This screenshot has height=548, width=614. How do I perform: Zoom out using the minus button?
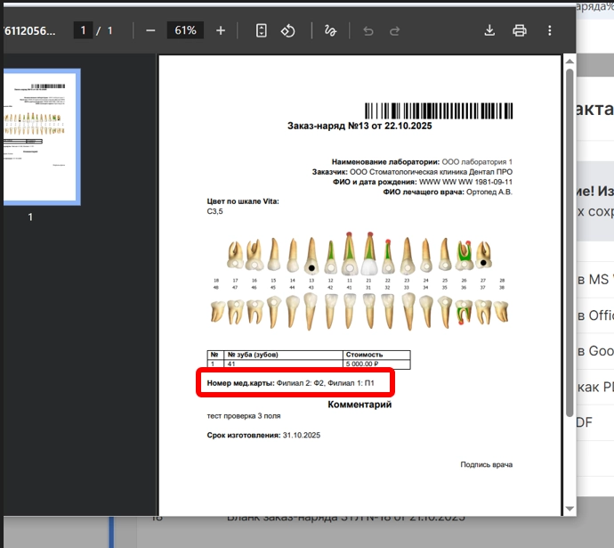[150, 30]
